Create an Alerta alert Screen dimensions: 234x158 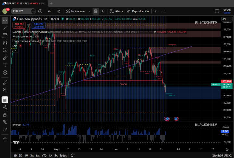(116, 11)
